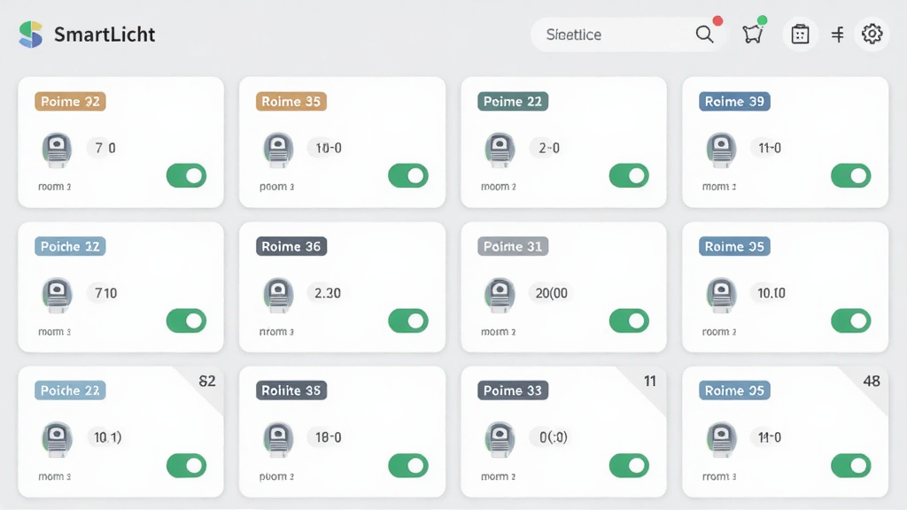Expand the corner badge 82 on Poiche 22
Viewport: 907px width, 510px height.
tap(206, 381)
